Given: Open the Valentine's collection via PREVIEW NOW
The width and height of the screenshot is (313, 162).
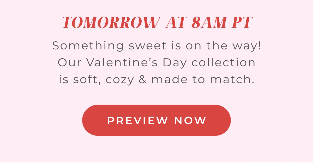Looking at the screenshot, I should click(x=156, y=120).
